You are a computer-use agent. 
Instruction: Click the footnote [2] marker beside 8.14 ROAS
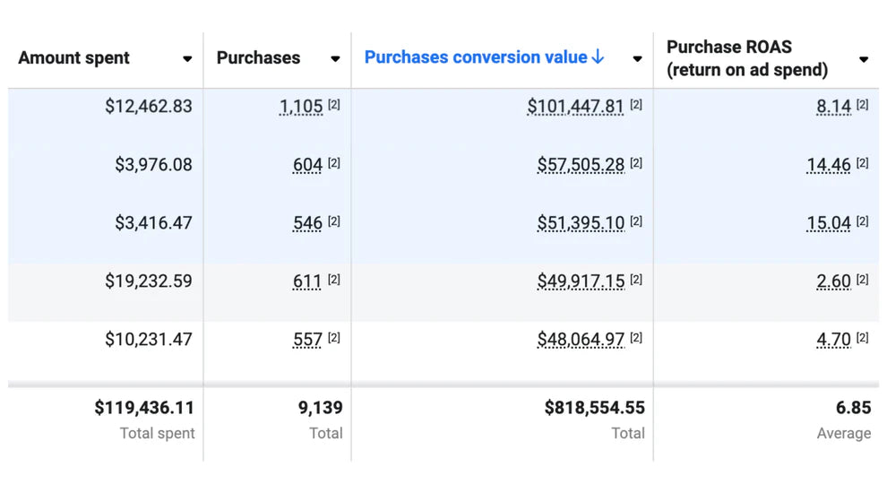point(862,105)
